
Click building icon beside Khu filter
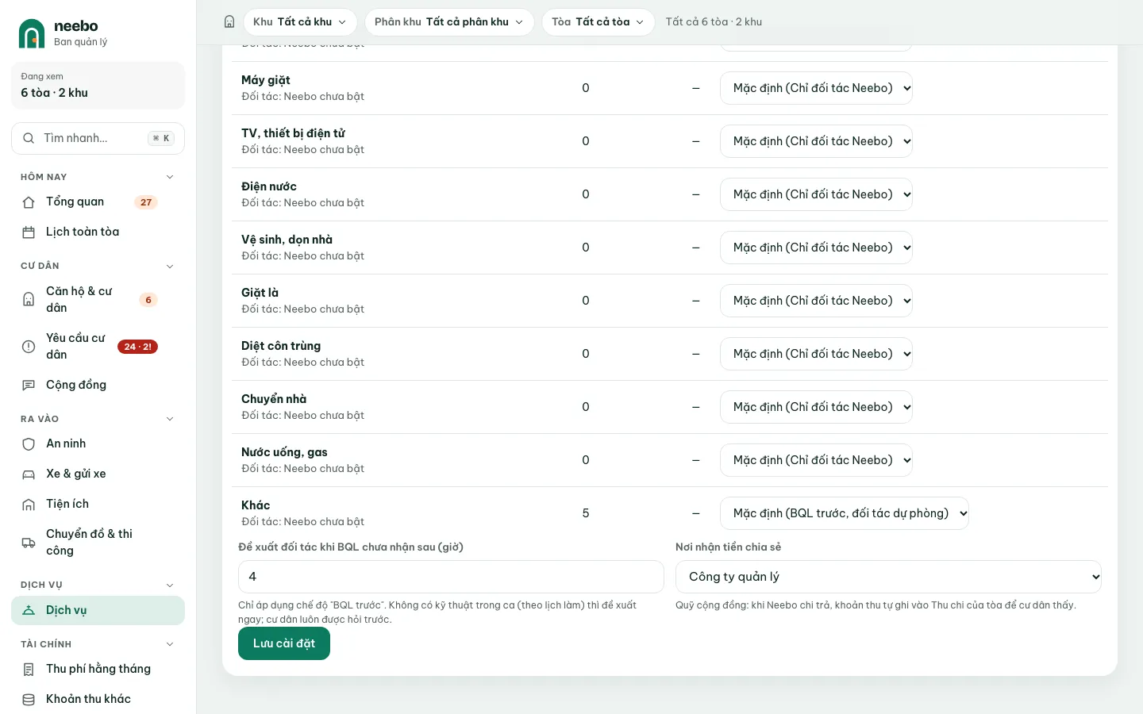(229, 22)
